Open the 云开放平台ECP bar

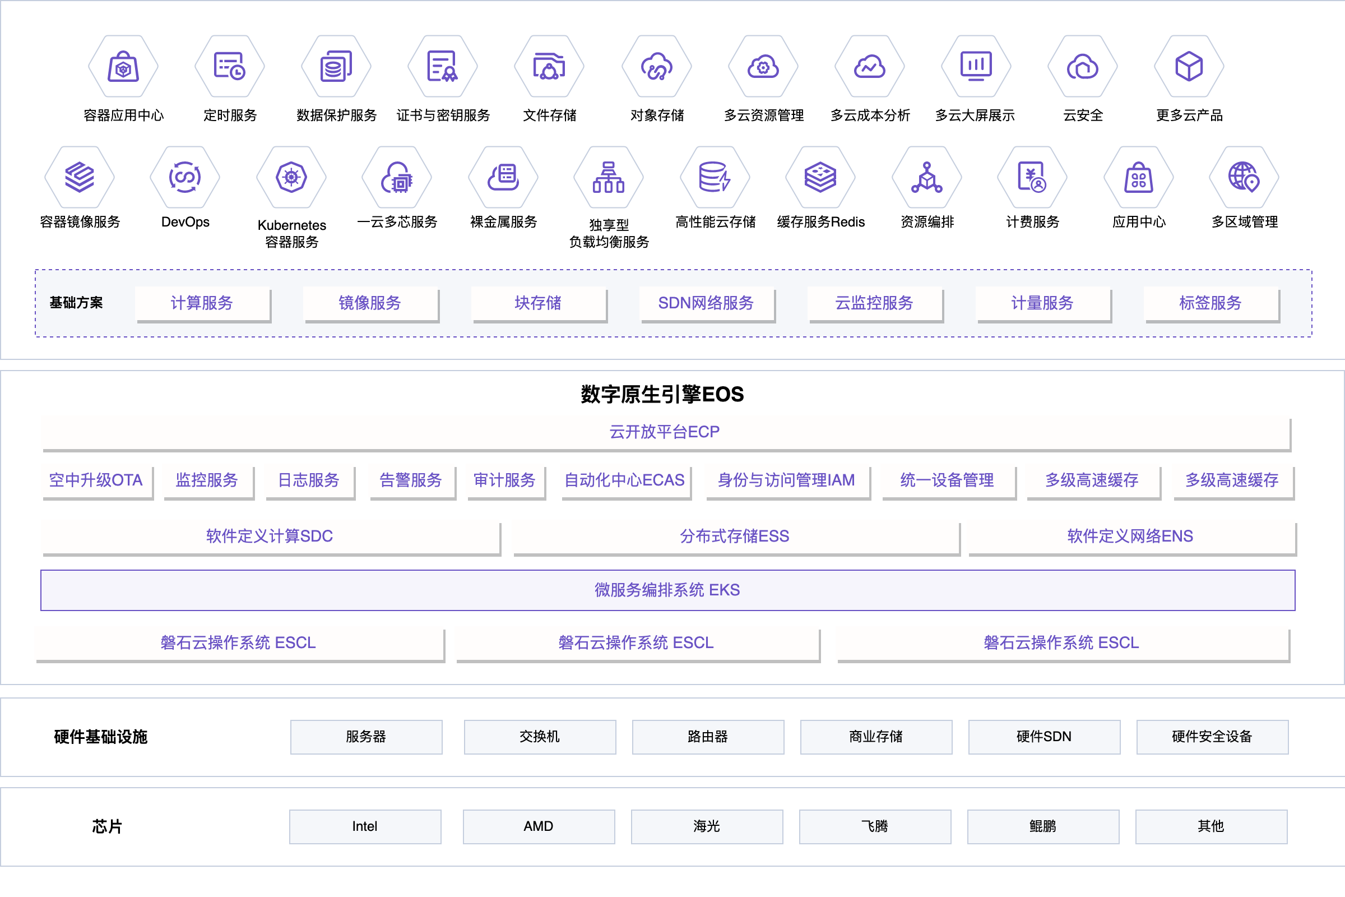pos(665,432)
